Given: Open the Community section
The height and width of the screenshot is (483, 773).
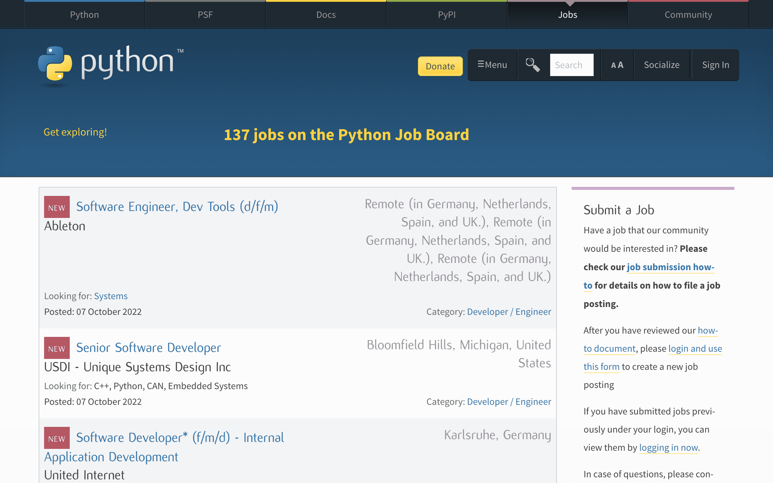Looking at the screenshot, I should (688, 14).
